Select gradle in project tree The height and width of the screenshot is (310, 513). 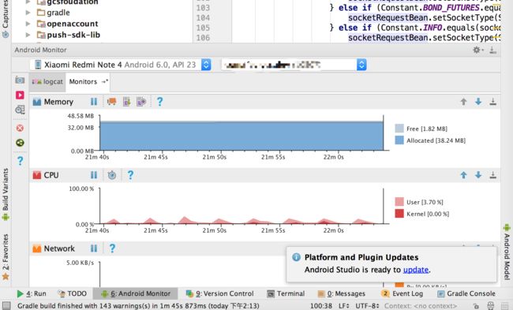tap(58, 13)
